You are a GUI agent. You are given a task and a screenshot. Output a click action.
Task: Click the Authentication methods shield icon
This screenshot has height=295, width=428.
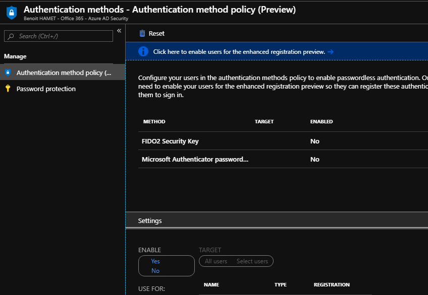[x=12, y=13]
